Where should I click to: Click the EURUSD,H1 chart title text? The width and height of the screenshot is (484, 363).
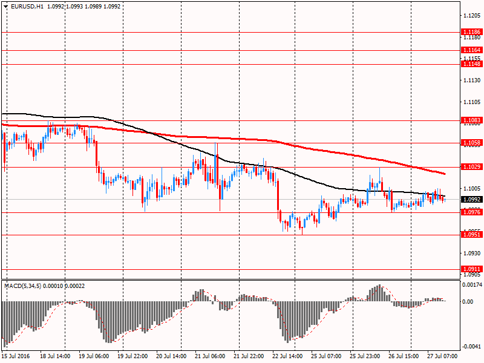(27, 7)
